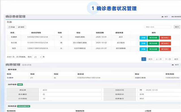Viewport: 181px width, 112px height.
Task: Click phone number 15083029342
Action: (x=172, y=78)
